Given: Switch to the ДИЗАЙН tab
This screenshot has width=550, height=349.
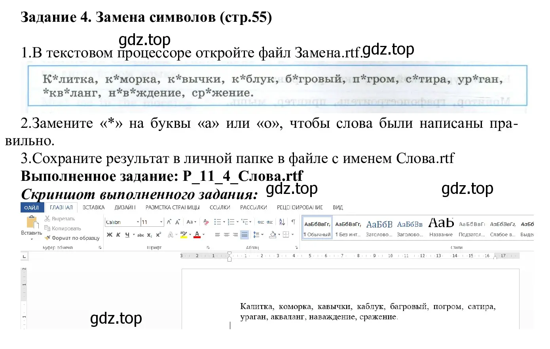Looking at the screenshot, I should coord(125,208).
